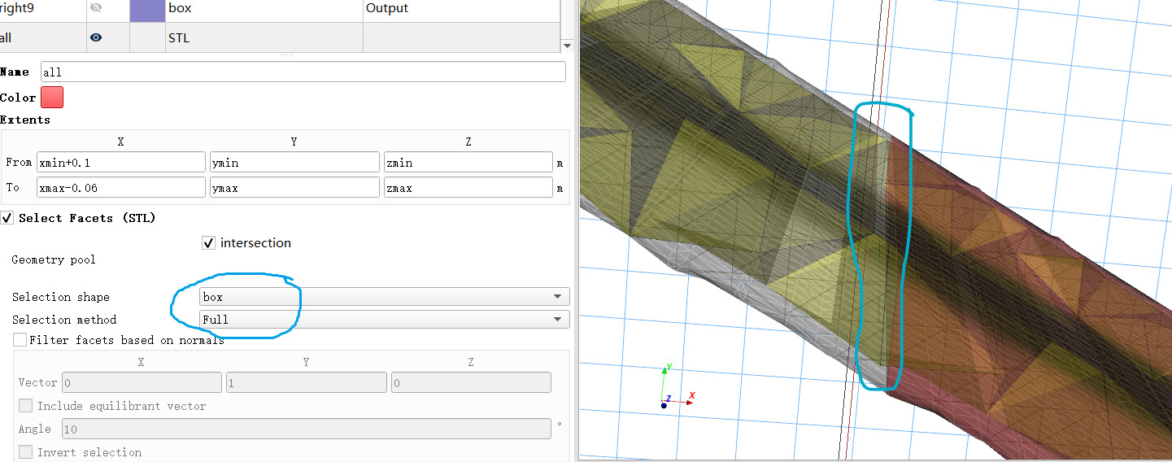Focus the Name field containing 'all'
This screenshot has width=1172, height=462.
[x=303, y=72]
